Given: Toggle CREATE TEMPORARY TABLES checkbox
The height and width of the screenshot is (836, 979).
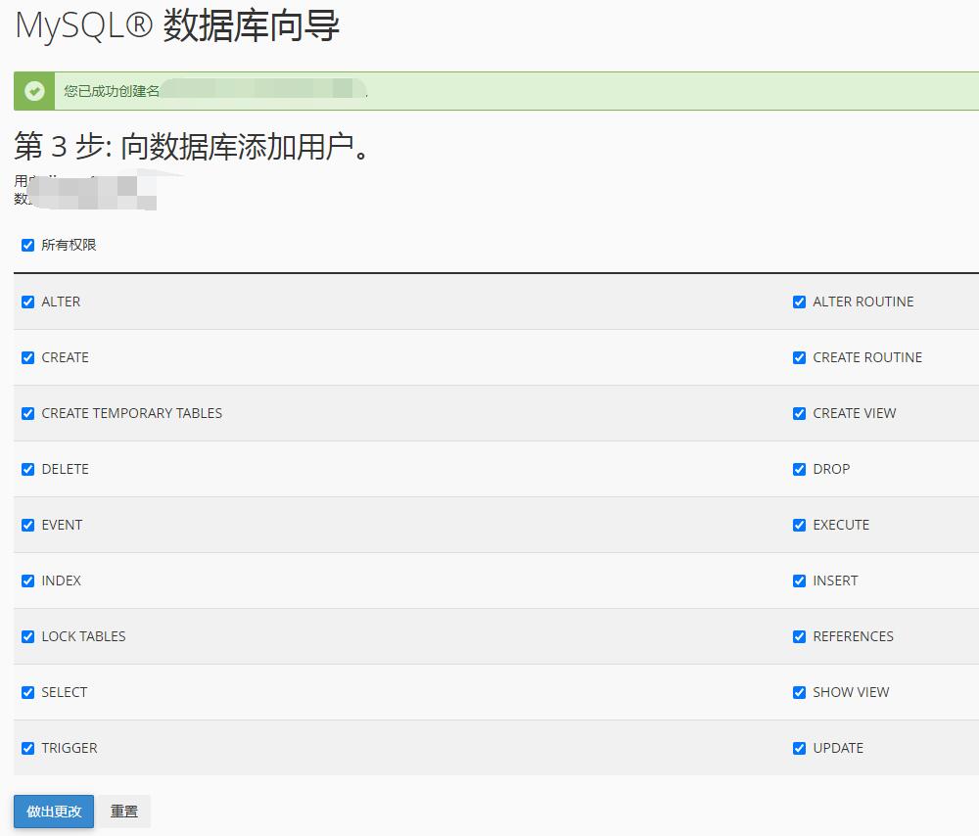Looking at the screenshot, I should [x=27, y=413].
